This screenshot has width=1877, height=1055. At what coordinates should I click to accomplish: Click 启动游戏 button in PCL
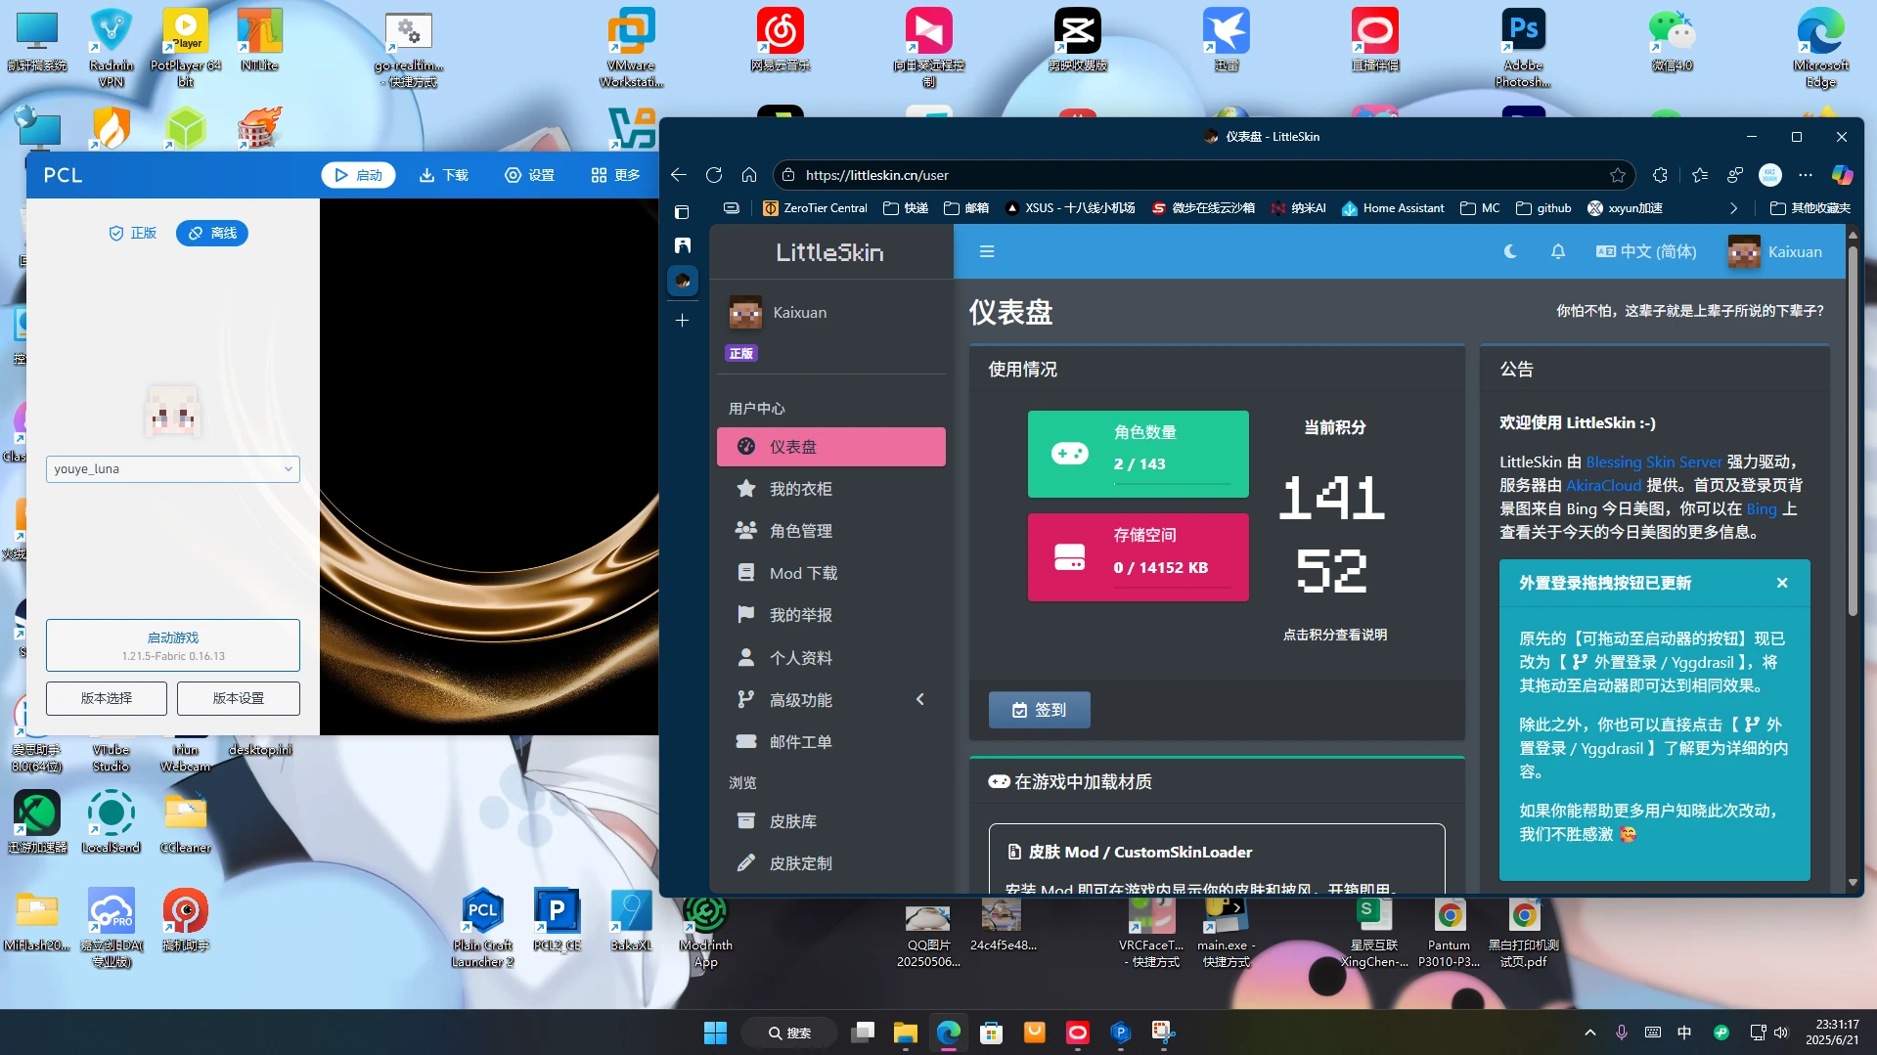click(173, 645)
